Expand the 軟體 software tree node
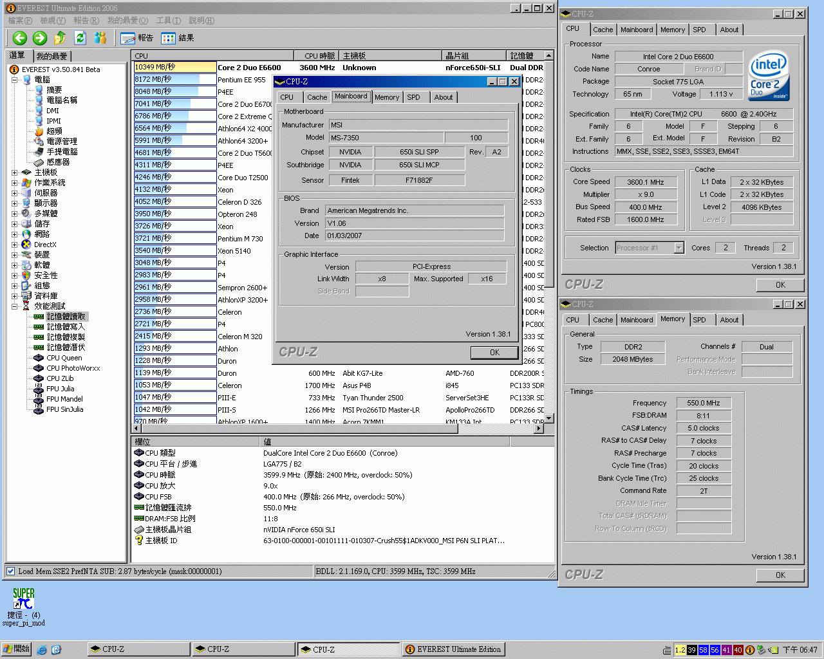 (x=14, y=265)
